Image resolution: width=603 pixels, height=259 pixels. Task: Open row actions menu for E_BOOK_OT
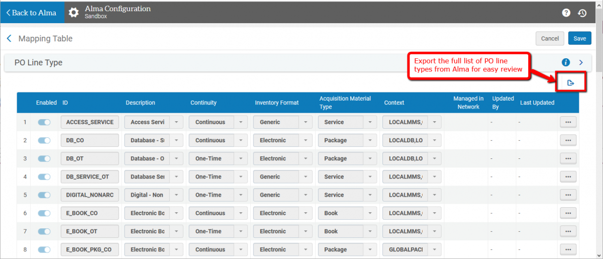568,231
